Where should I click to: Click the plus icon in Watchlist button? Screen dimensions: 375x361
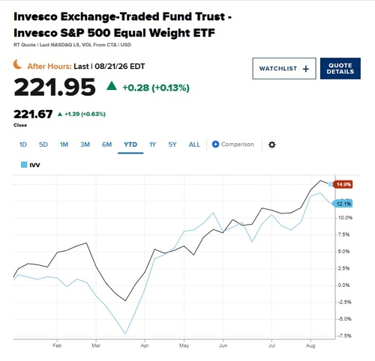pyautogui.click(x=305, y=69)
